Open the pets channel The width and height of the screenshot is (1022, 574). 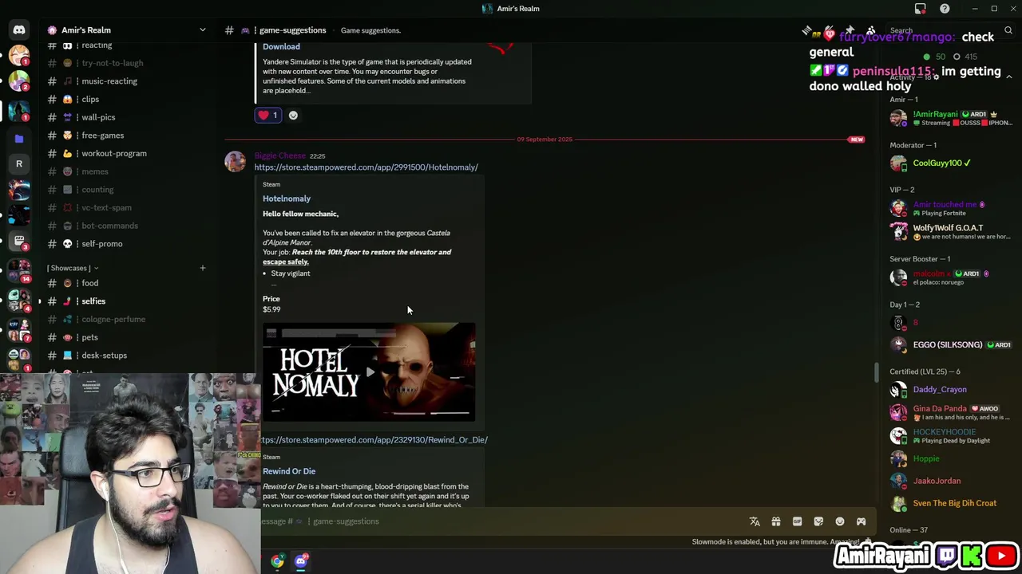89,337
